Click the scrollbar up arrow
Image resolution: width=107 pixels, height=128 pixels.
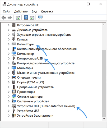click(x=104, y=25)
